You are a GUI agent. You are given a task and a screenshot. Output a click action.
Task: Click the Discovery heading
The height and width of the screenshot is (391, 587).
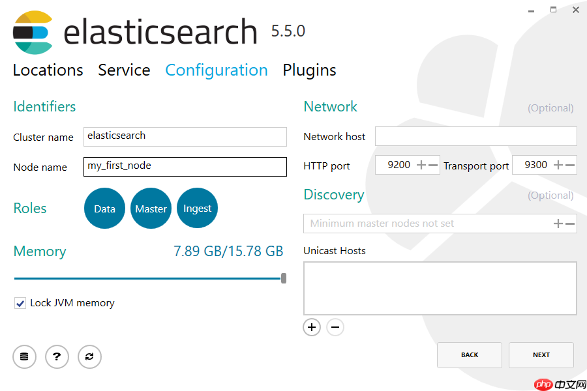click(333, 195)
